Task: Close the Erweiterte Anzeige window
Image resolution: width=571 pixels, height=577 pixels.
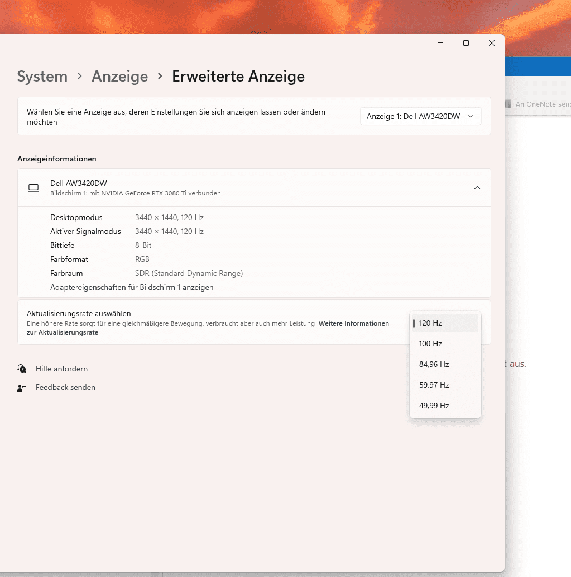Action: [x=492, y=43]
